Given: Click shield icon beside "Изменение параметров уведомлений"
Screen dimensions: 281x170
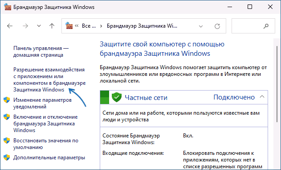Looking at the screenshot, I should coord(7,100).
